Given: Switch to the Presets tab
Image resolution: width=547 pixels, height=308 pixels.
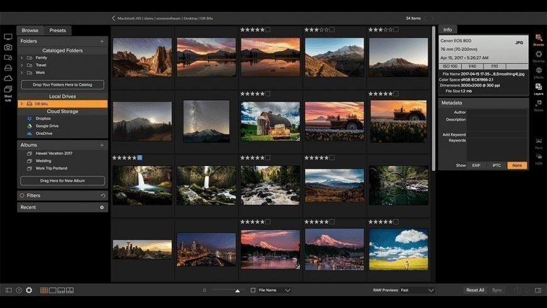Looking at the screenshot, I should [x=57, y=30].
